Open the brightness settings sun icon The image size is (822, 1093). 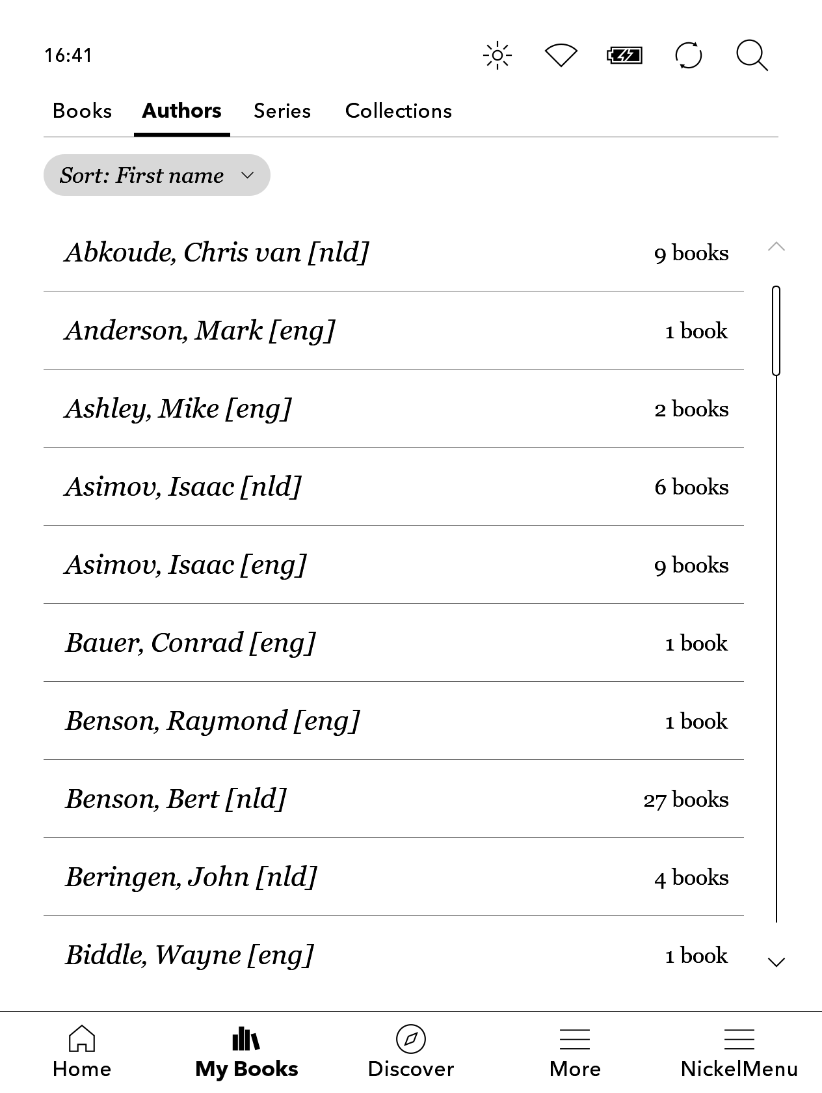[497, 55]
